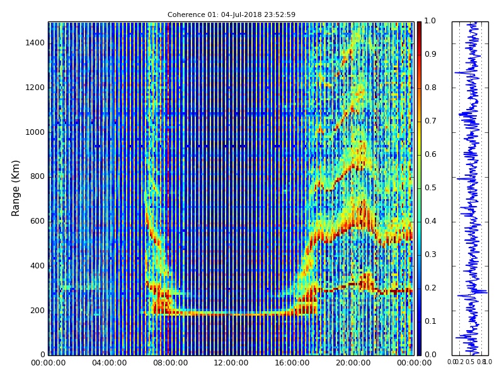Click the 'Range (Km)' y-axis label
504x378 pixels.
(15, 188)
